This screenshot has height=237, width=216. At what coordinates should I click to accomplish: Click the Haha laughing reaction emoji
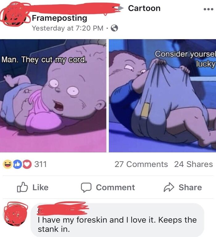click(7, 164)
